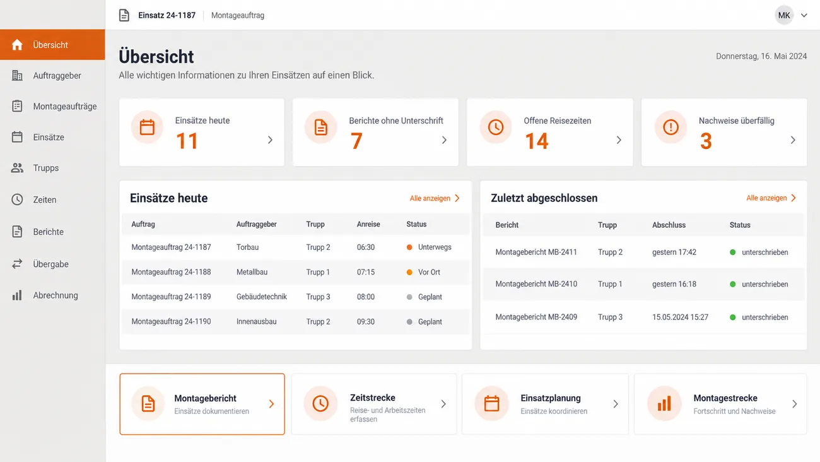Click the calendar icon on Einsatzplanung tile

pos(491,403)
